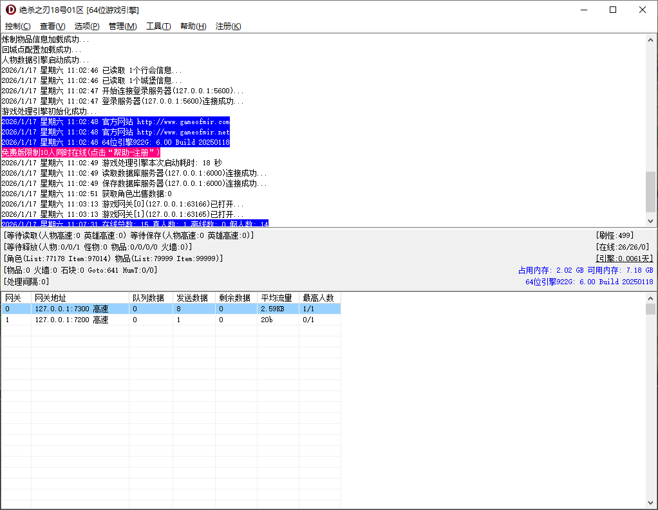Open the 选项(P) menu
Image resolution: width=658 pixels, height=510 pixels.
coord(87,26)
